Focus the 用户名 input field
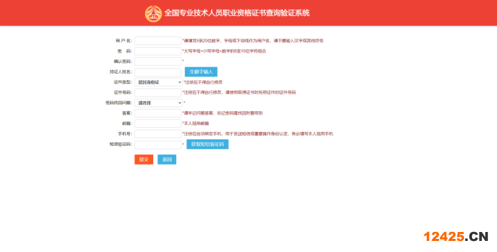This screenshot has height=252, width=497. (158, 41)
